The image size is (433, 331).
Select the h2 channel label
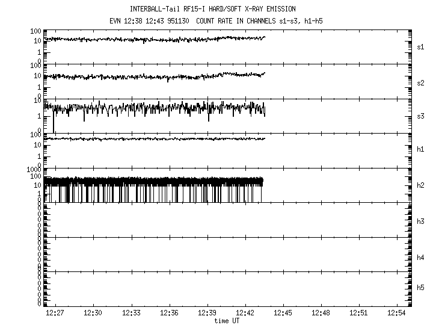420,185
